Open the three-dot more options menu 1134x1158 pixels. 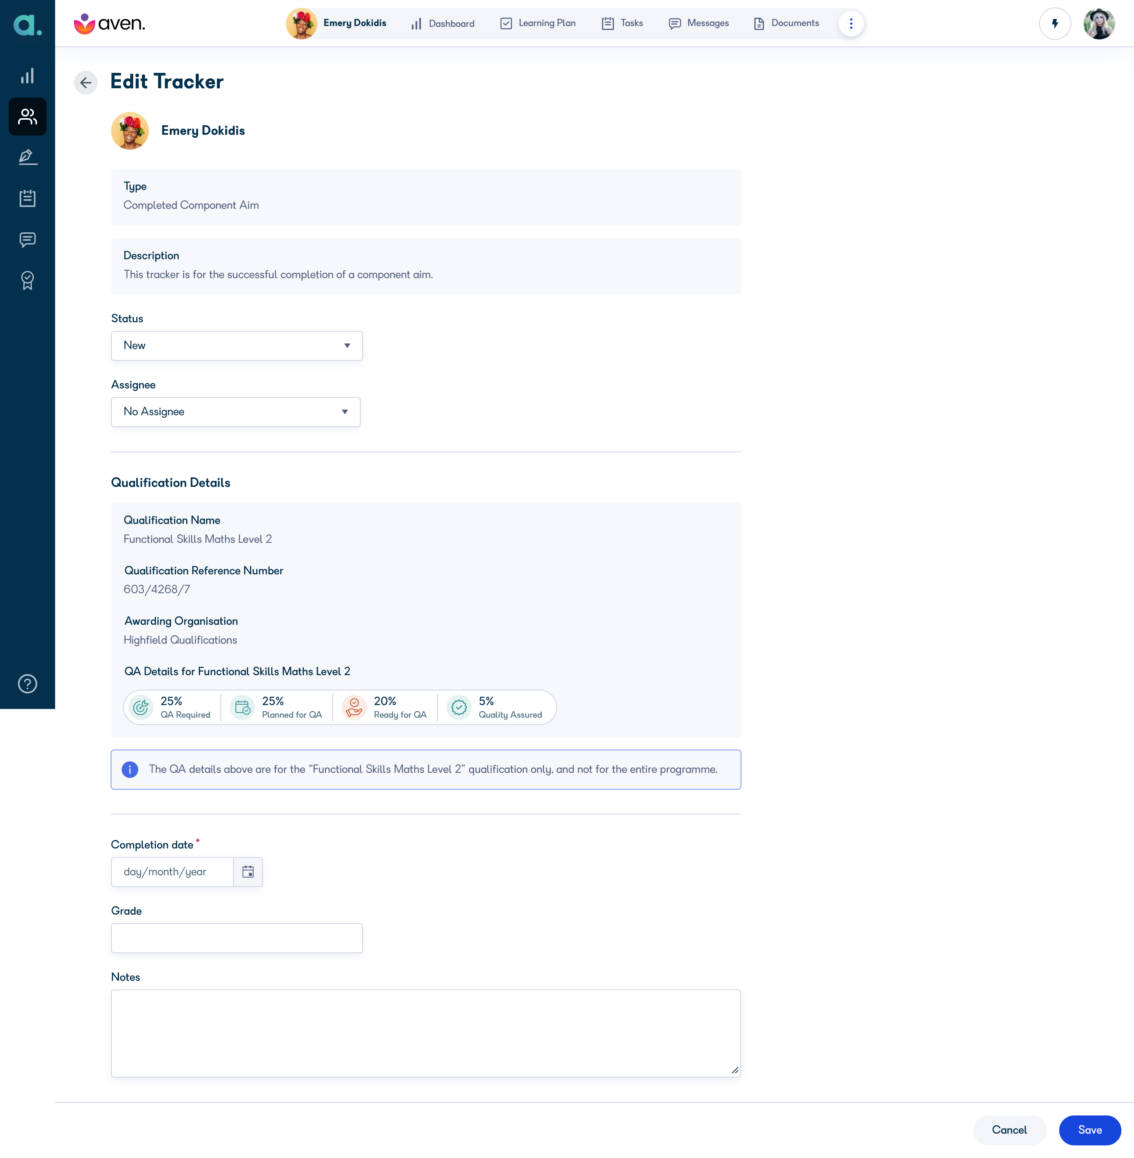point(851,23)
